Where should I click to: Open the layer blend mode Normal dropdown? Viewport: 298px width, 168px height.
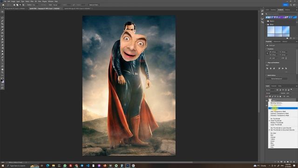point(272,93)
